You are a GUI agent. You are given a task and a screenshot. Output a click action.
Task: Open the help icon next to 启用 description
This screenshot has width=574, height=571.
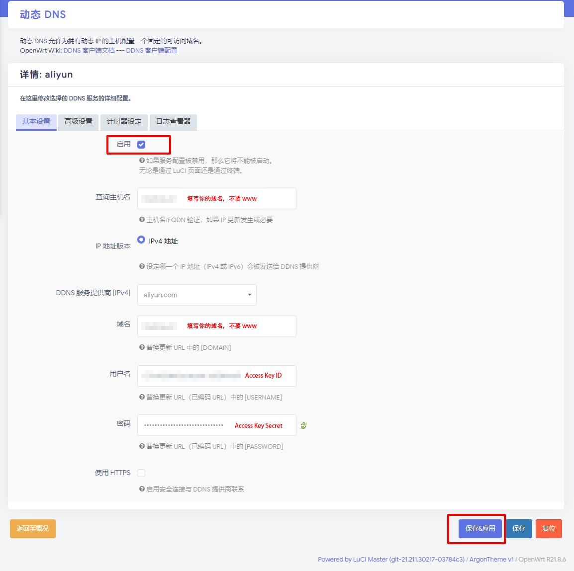(x=141, y=161)
